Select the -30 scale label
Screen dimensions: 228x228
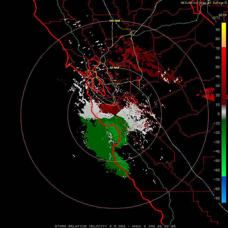click(x=217, y=142)
